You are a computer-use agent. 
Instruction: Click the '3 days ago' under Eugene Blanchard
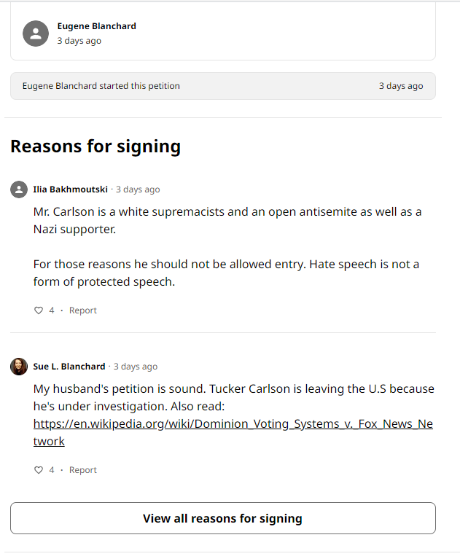point(79,41)
